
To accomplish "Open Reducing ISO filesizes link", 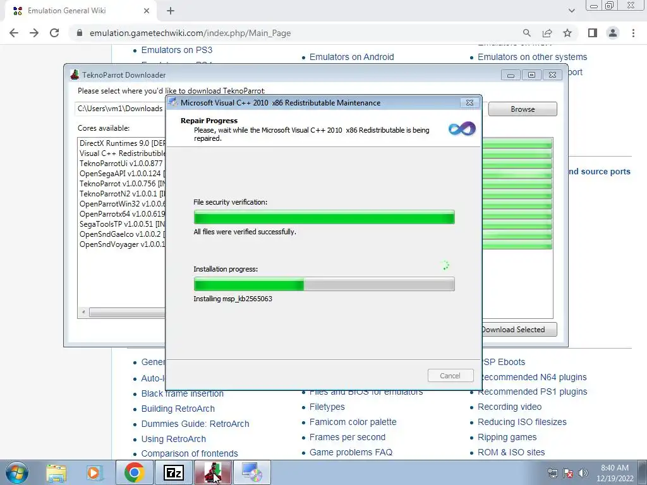I will (x=522, y=422).
